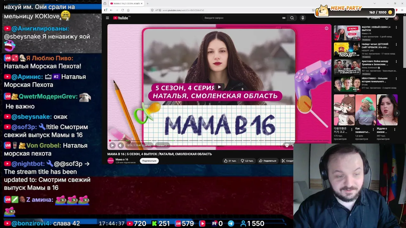Open the Мама в 16 channel name link
This screenshot has width=406, height=228.
pyautogui.click(x=122, y=160)
